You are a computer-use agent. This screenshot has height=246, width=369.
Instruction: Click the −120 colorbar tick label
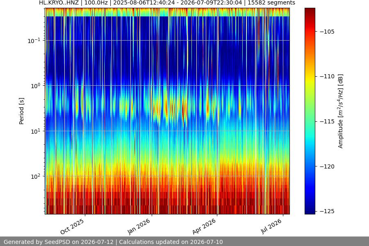click(327, 167)
